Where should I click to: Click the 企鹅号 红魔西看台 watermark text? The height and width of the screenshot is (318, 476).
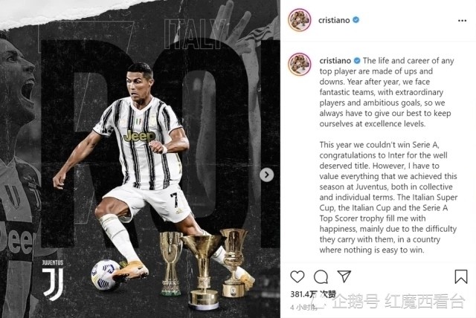pos(399,301)
